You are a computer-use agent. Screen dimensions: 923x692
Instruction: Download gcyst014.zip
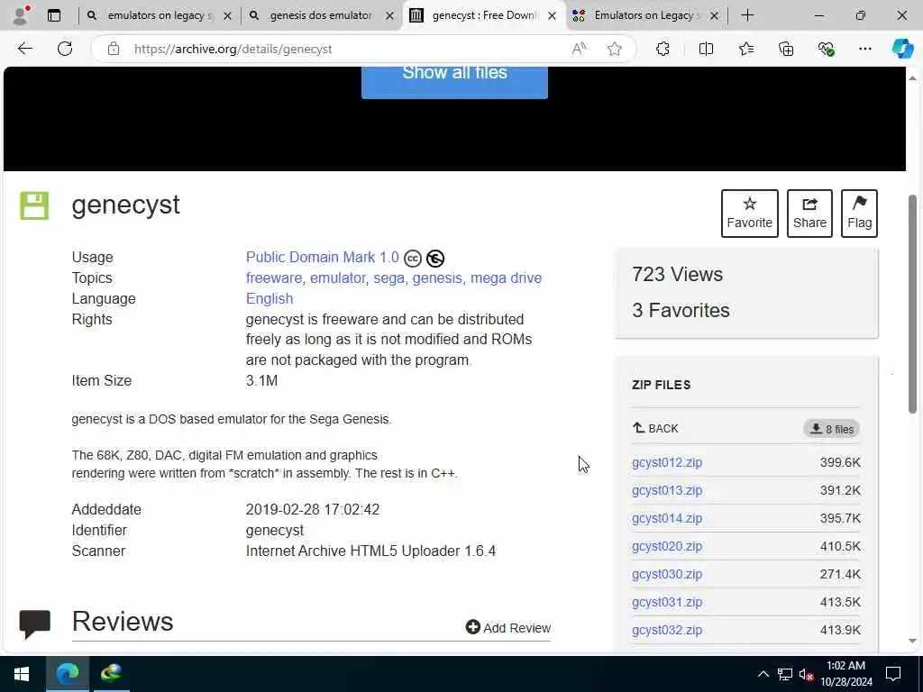[x=667, y=518]
